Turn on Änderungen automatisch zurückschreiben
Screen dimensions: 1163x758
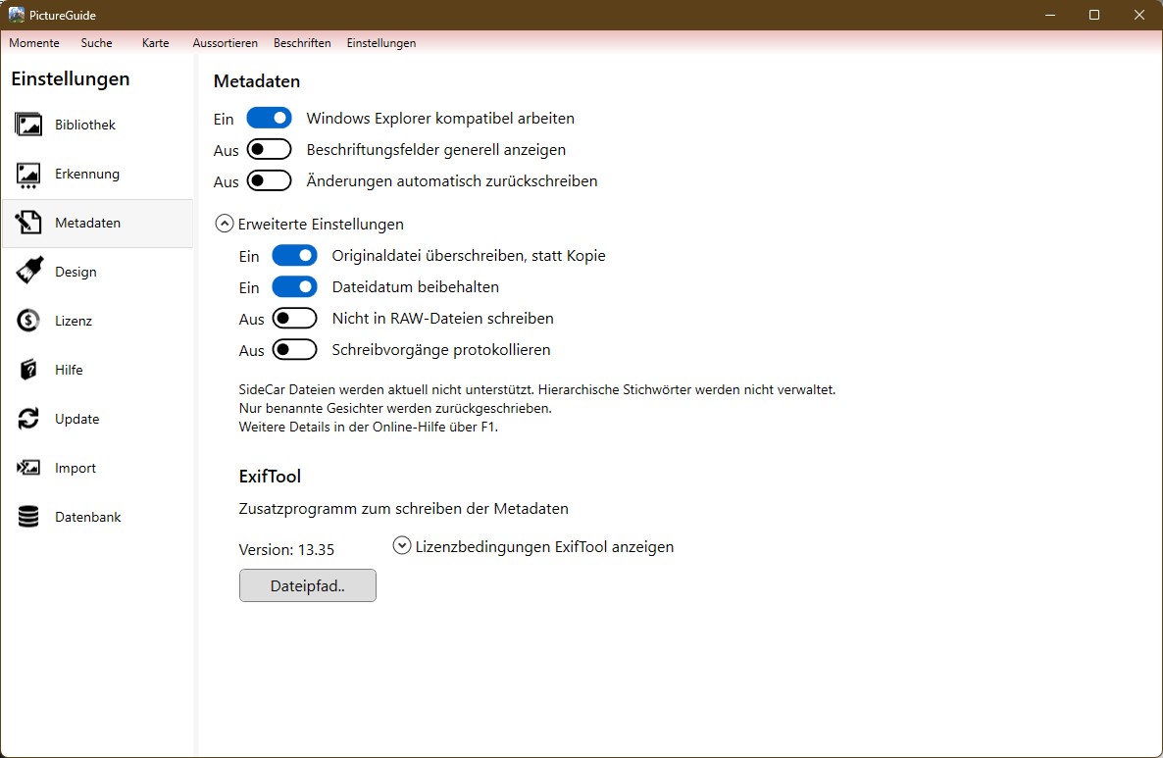click(269, 181)
